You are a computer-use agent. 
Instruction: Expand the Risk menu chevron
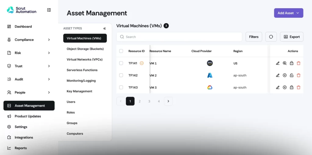pyautogui.click(x=49, y=53)
